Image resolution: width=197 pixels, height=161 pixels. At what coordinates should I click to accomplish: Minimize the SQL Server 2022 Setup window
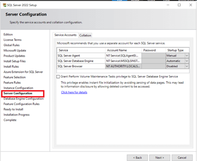[168, 5]
